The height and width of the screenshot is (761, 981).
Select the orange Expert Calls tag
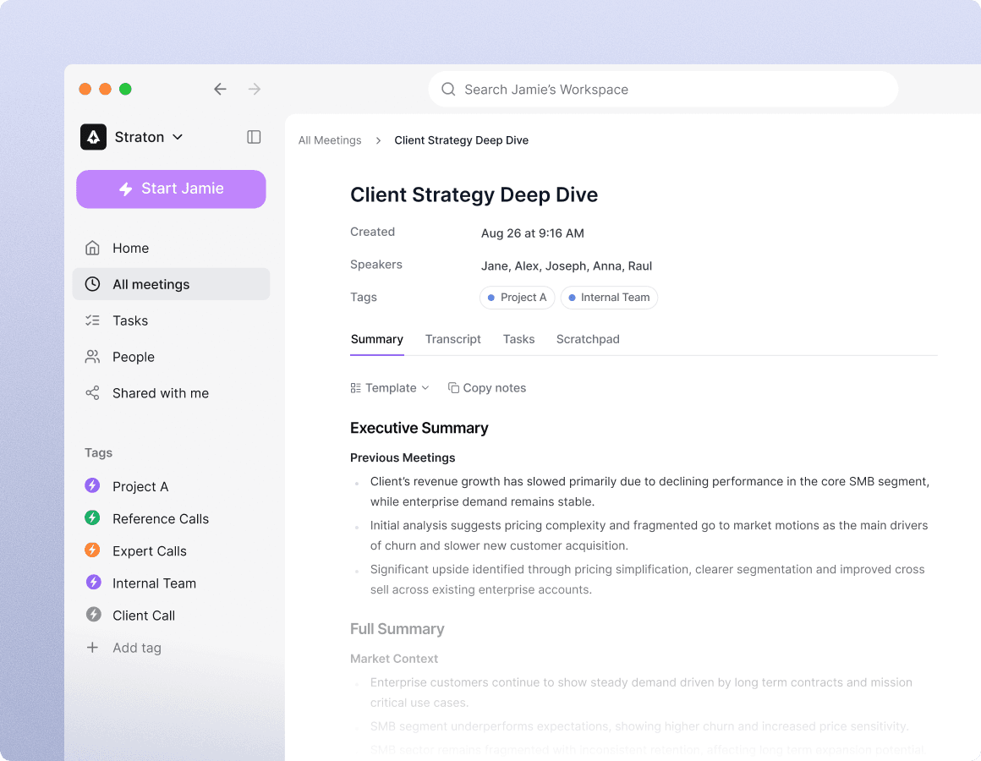(149, 550)
